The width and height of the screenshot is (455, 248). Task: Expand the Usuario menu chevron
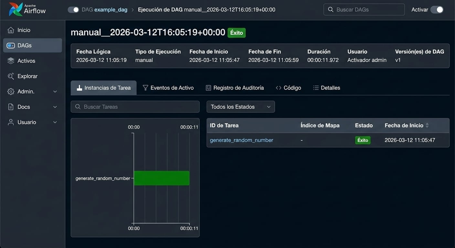(x=55, y=122)
